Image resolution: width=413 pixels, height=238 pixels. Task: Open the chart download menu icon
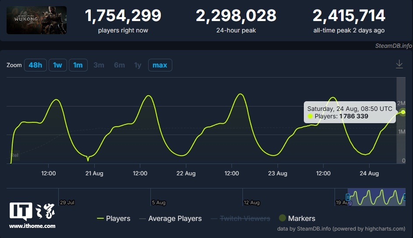coord(399,64)
